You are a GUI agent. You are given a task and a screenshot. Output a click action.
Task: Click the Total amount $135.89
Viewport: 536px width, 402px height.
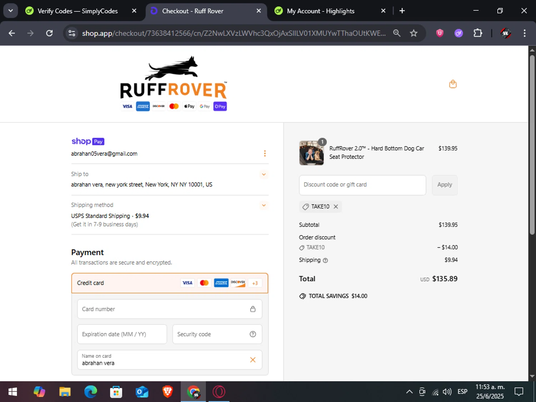click(x=445, y=279)
